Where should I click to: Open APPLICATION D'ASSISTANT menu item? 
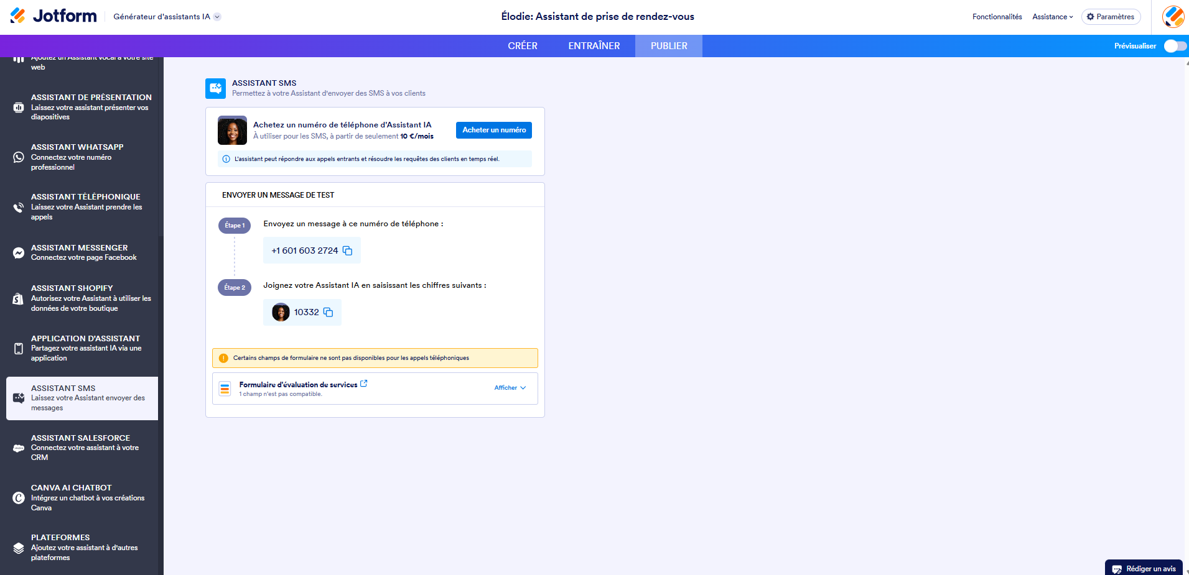point(82,348)
